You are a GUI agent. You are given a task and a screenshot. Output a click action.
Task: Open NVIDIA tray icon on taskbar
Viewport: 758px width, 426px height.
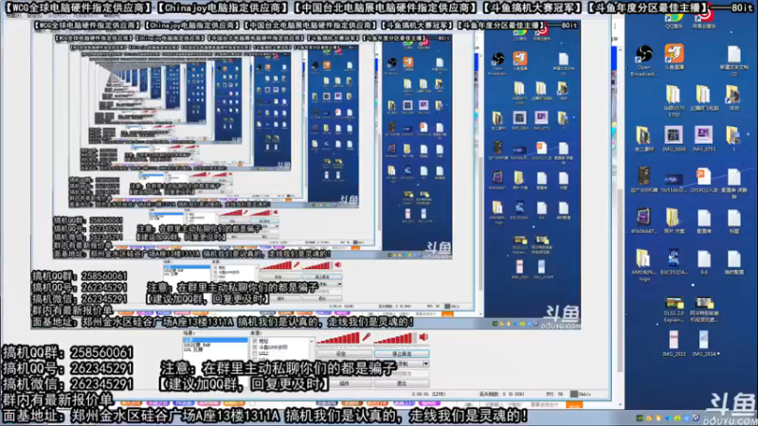639,418
